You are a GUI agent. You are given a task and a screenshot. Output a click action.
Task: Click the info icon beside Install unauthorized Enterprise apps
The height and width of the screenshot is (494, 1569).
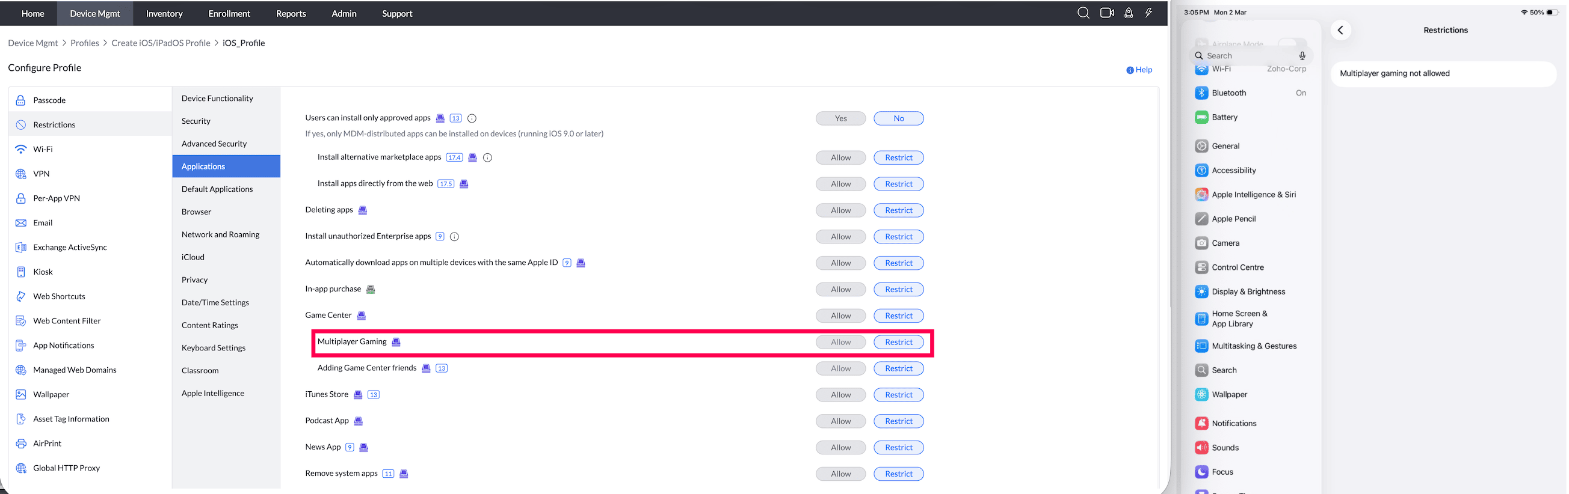(454, 237)
